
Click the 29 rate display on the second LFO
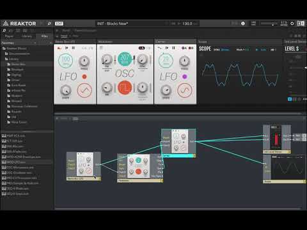(x=166, y=61)
